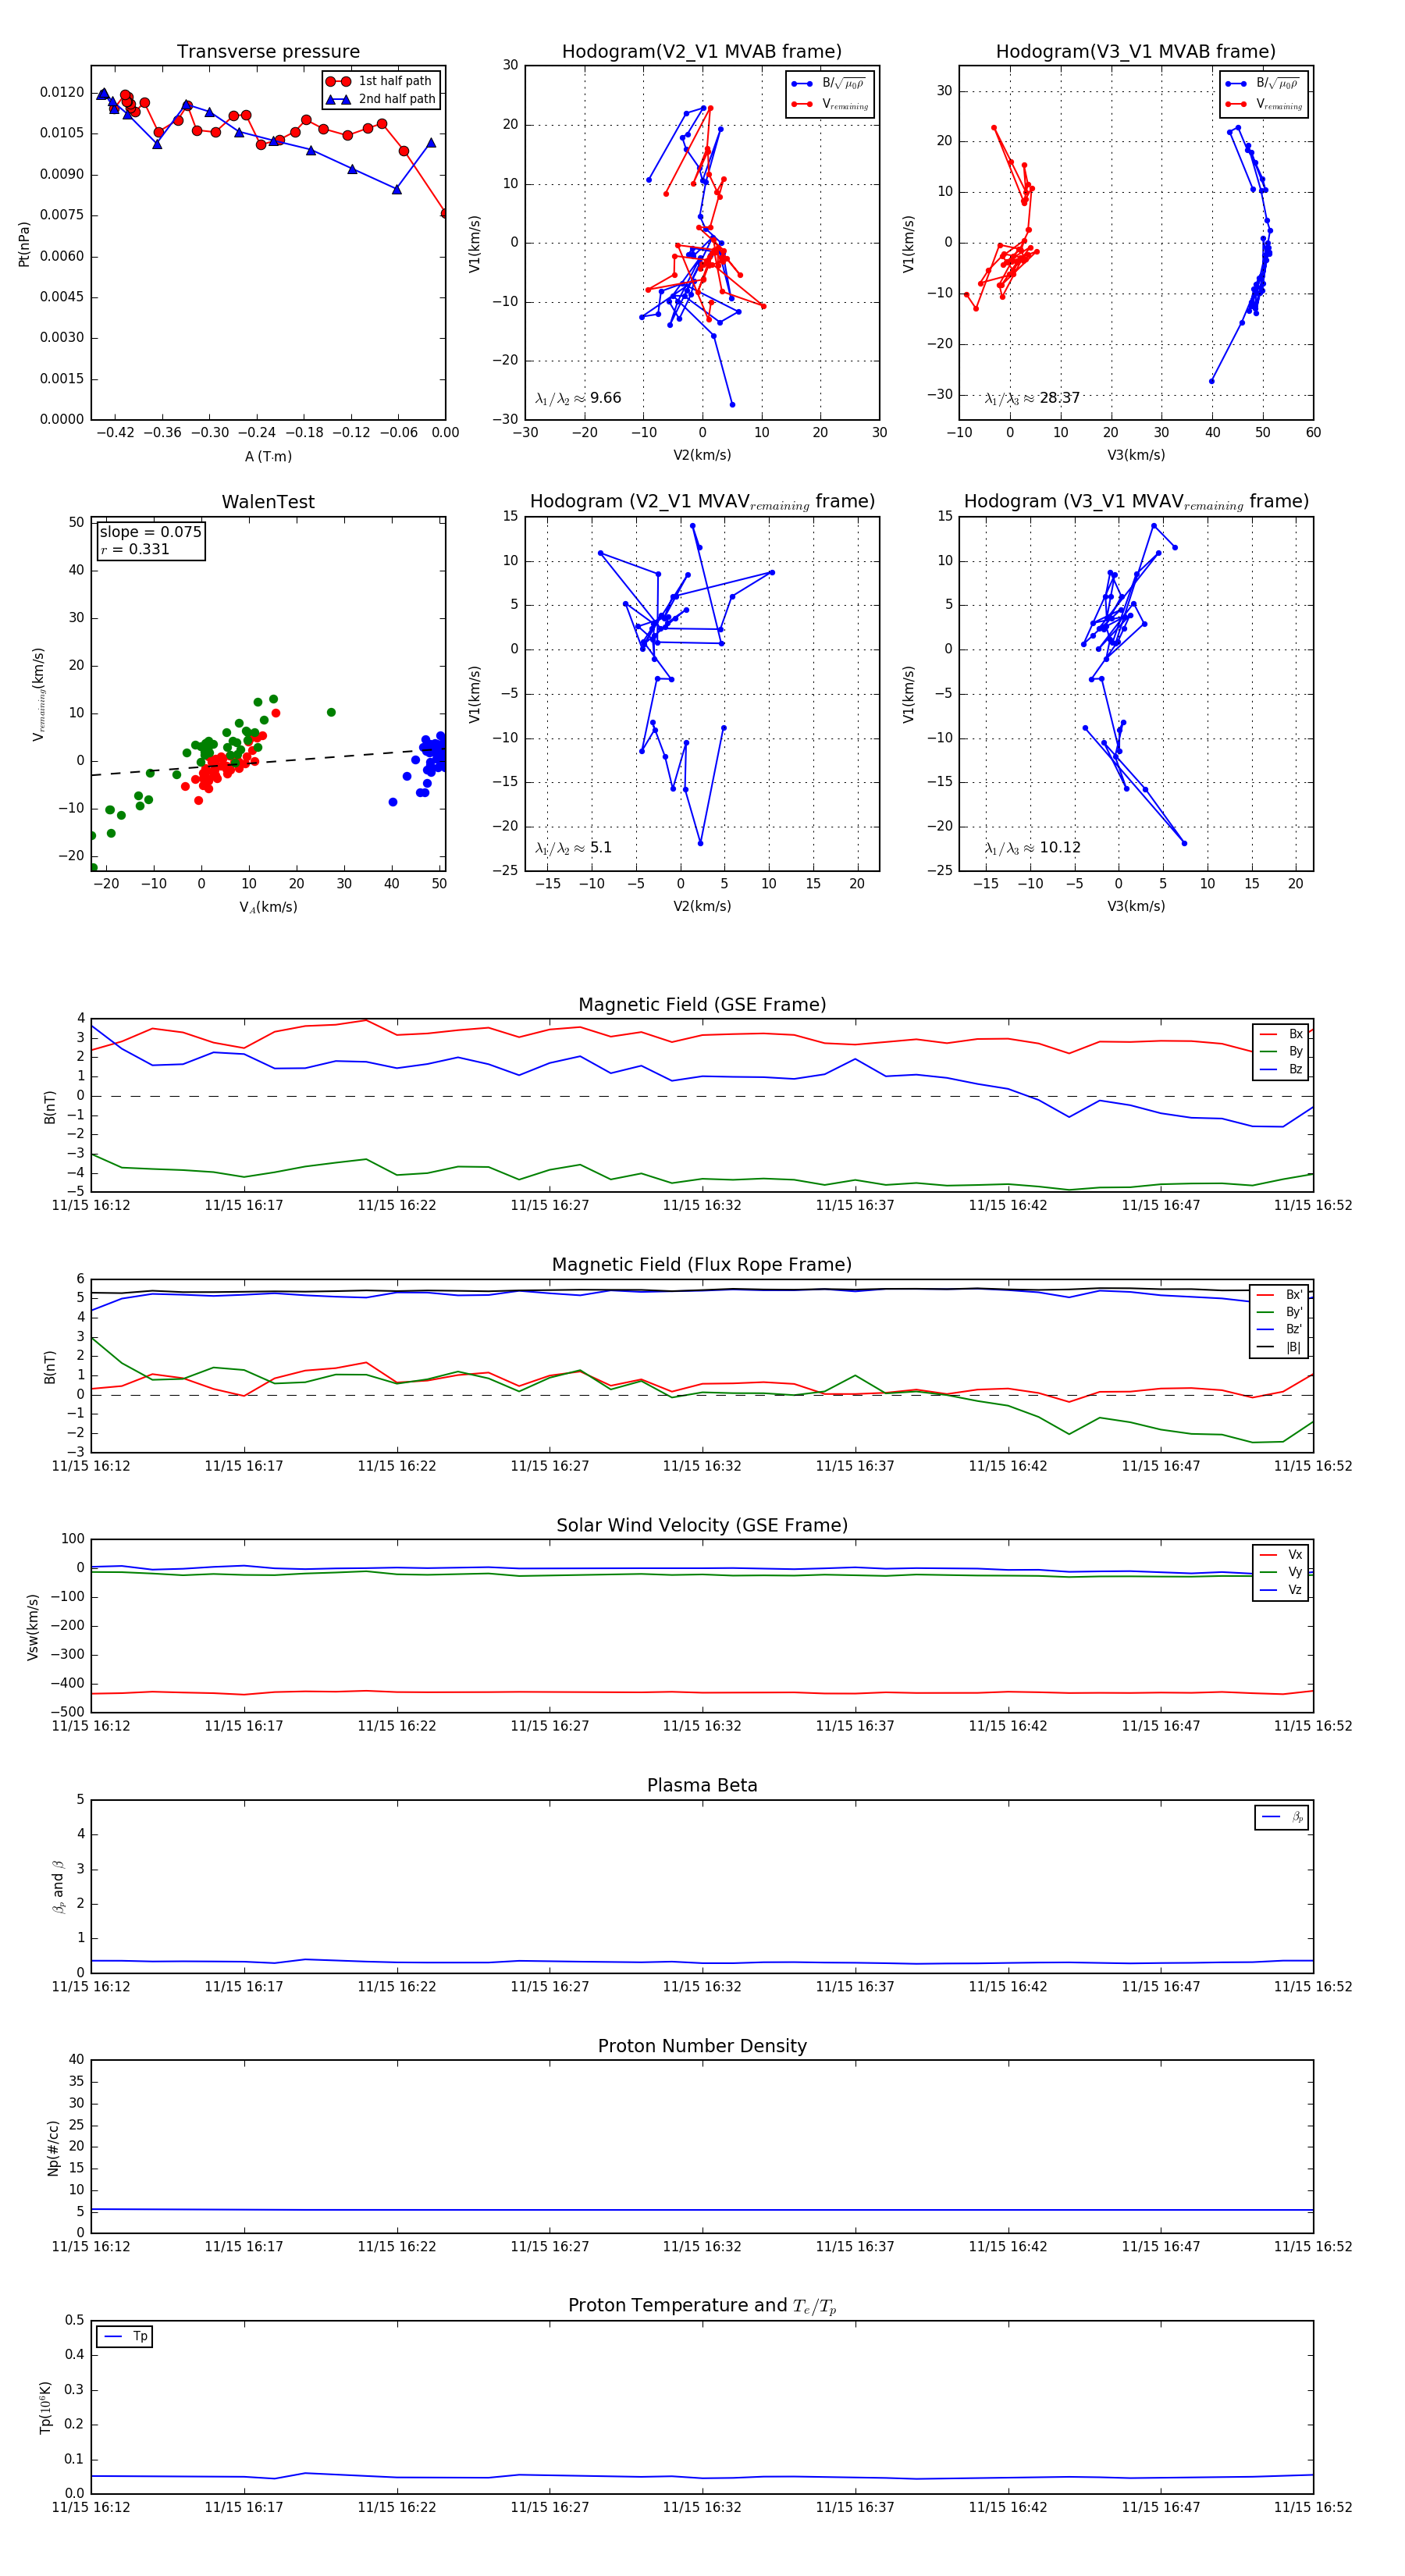Click the 'Proton Number Density' title

(x=702, y=2046)
